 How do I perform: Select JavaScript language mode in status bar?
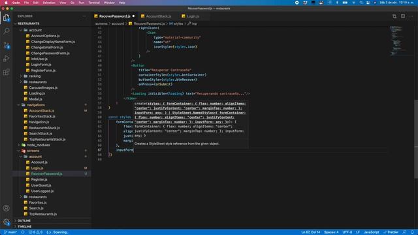tap(371, 232)
